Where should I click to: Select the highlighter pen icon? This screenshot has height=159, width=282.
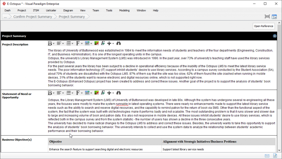(x=102, y=43)
